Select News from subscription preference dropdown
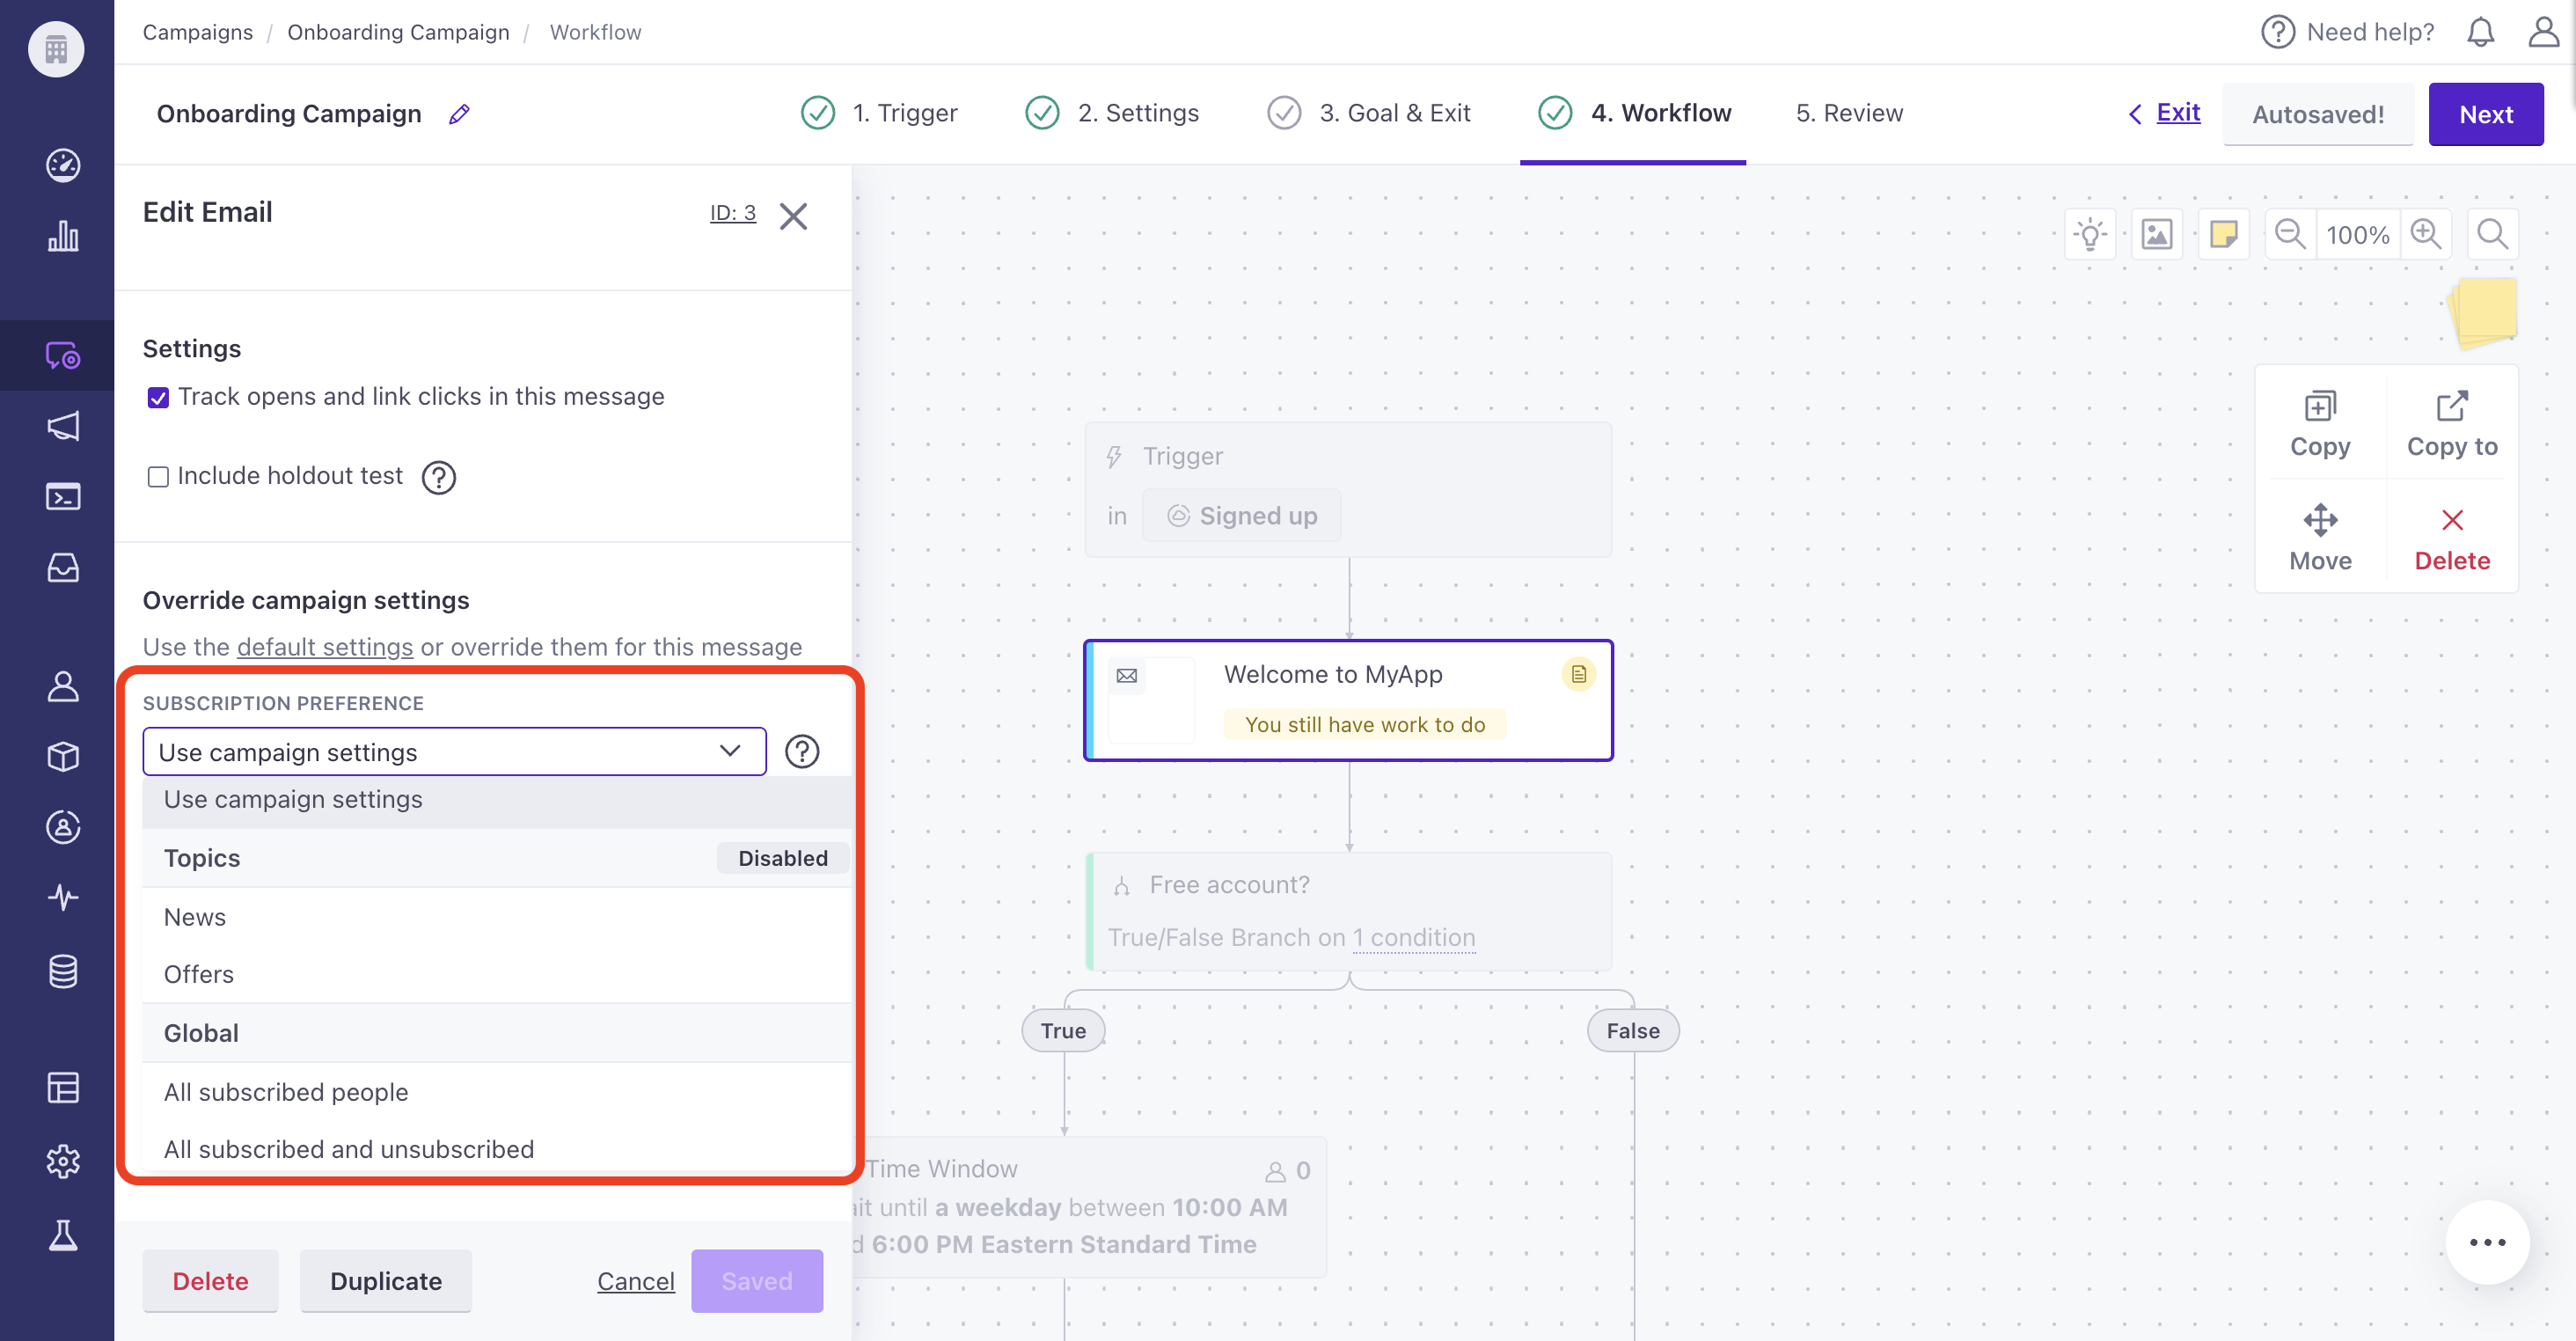The height and width of the screenshot is (1341, 2576). 194,917
